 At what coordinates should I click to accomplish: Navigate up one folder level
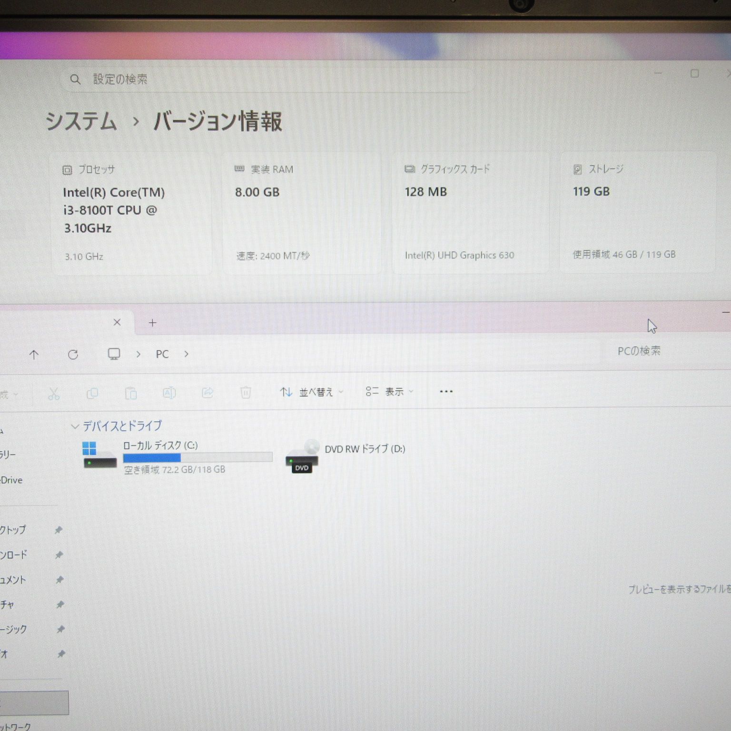click(x=34, y=355)
